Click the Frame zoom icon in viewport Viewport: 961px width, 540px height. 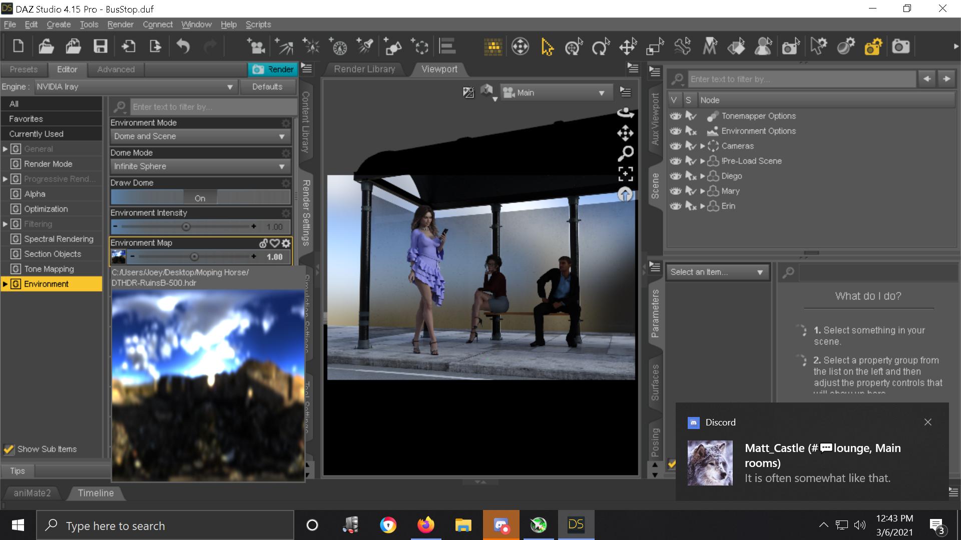(625, 173)
